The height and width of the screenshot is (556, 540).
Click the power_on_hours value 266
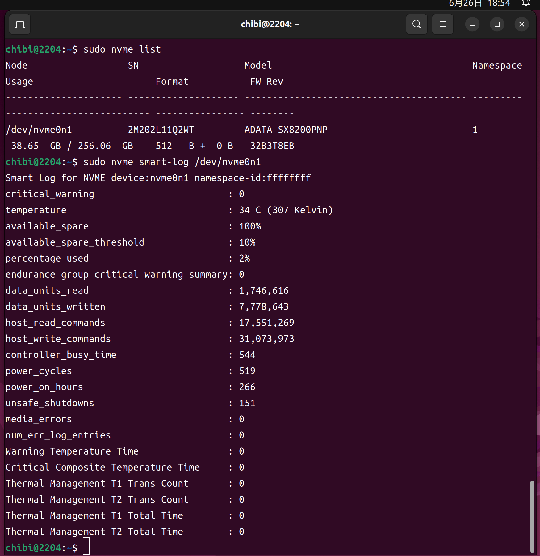[247, 387]
